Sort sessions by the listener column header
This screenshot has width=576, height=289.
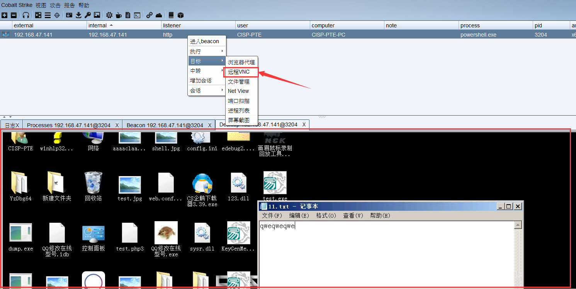pos(199,25)
